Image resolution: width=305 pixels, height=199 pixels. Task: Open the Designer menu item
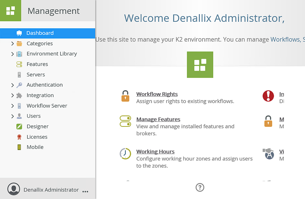click(x=37, y=126)
